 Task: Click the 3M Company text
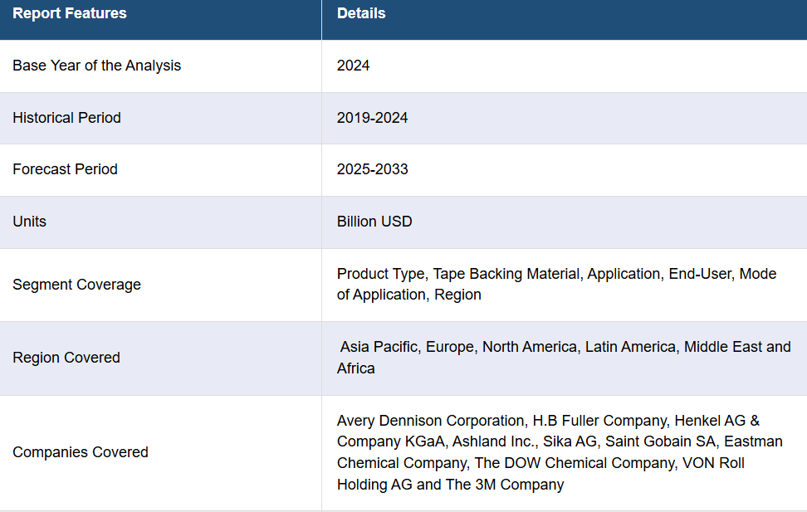(521, 485)
